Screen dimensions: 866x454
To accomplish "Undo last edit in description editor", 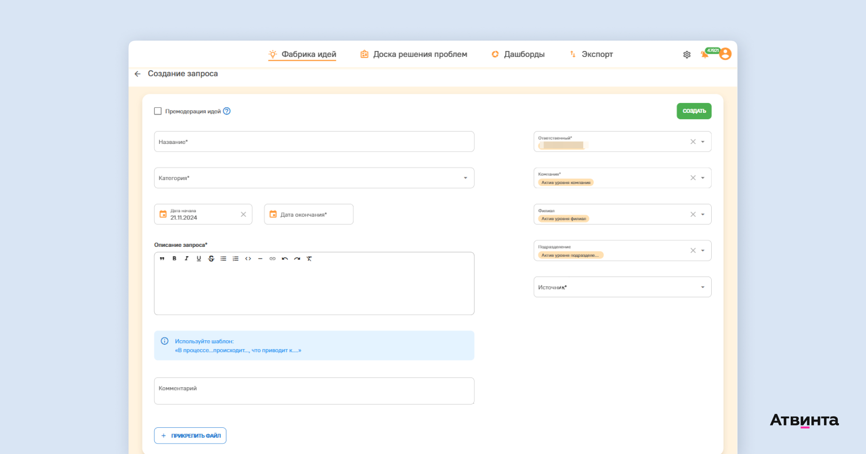I will click(x=285, y=259).
